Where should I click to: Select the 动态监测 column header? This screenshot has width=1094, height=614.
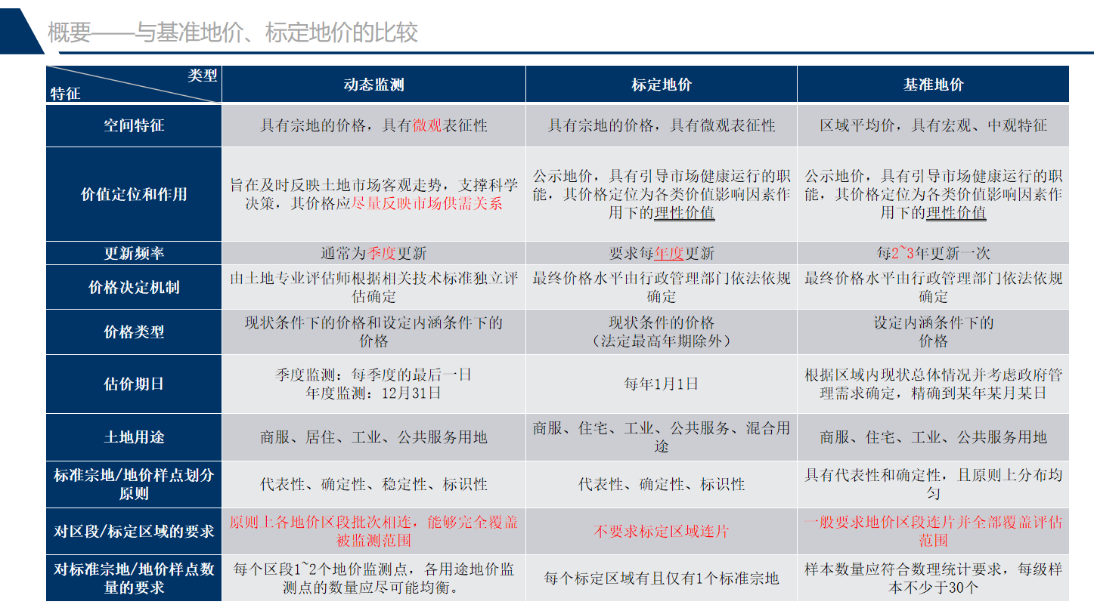coord(373,85)
